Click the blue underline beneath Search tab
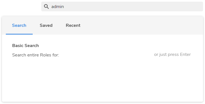The height and width of the screenshot is (104, 205). point(19,34)
